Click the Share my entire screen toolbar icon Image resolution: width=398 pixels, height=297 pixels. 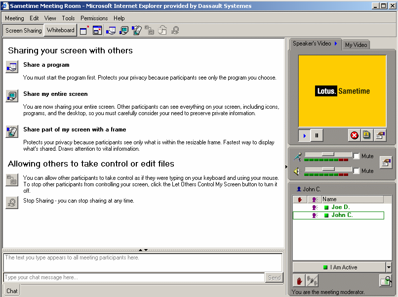[124, 31]
